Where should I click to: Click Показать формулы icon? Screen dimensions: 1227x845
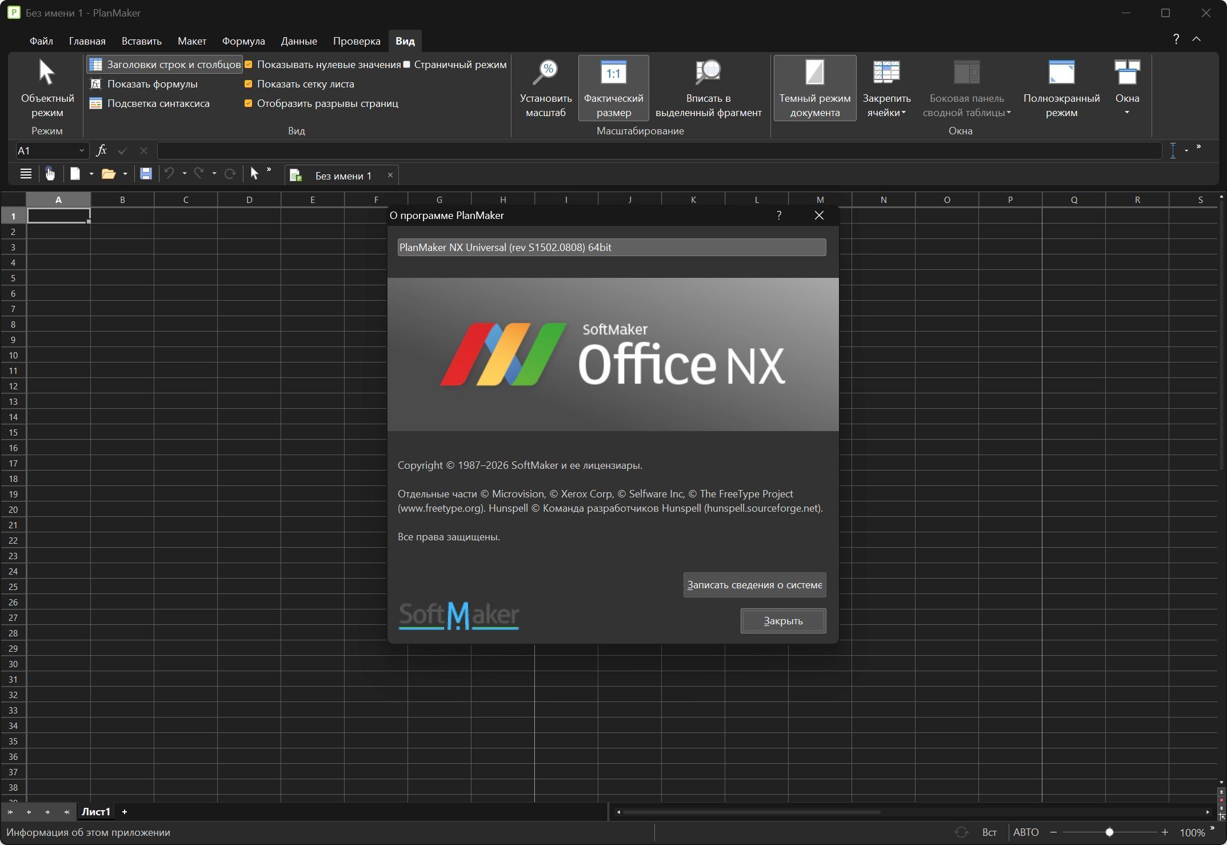click(96, 84)
